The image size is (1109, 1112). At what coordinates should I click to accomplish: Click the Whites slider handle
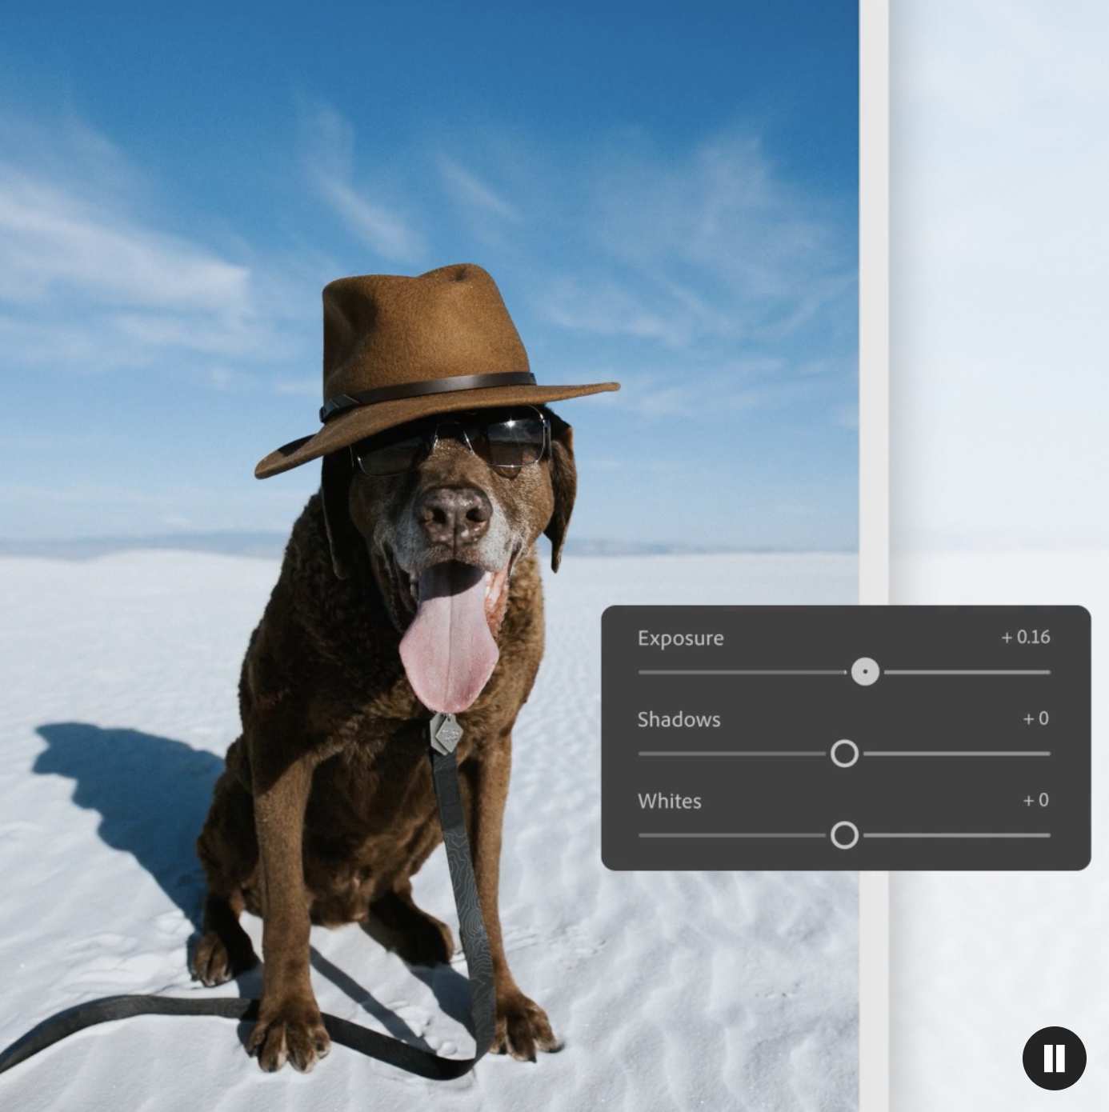coord(844,835)
